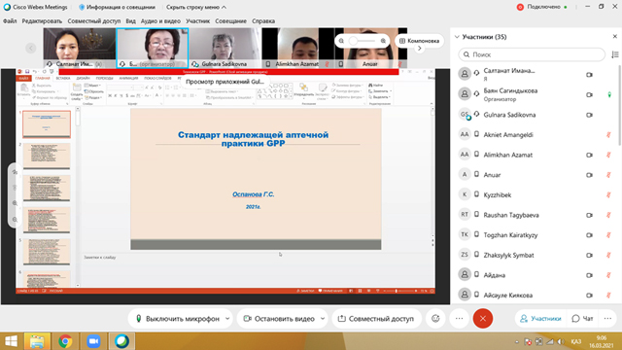
Task: Click camera icon for Raushan Tagybaeva
Action: click(590, 215)
